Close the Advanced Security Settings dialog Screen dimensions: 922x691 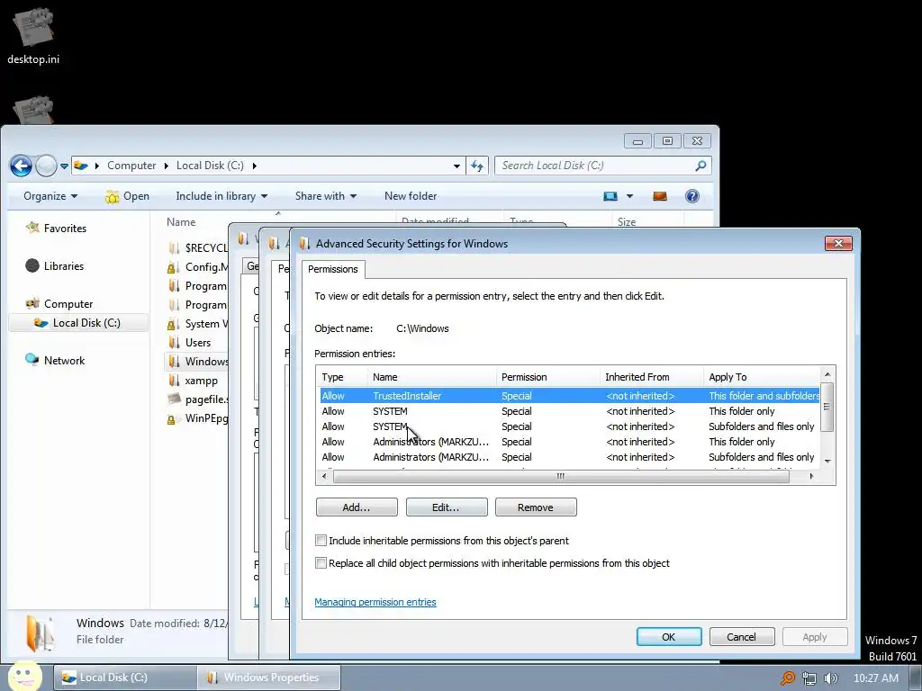click(x=838, y=243)
